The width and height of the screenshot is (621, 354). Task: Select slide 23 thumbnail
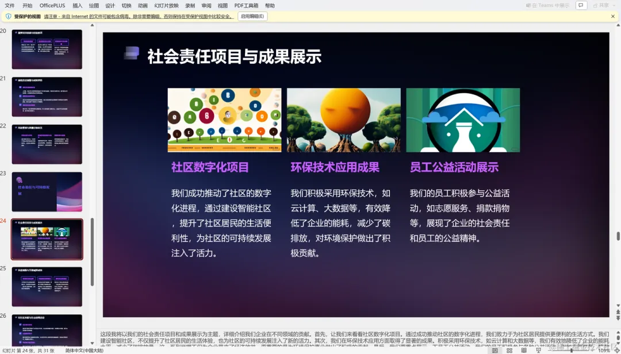[47, 191]
